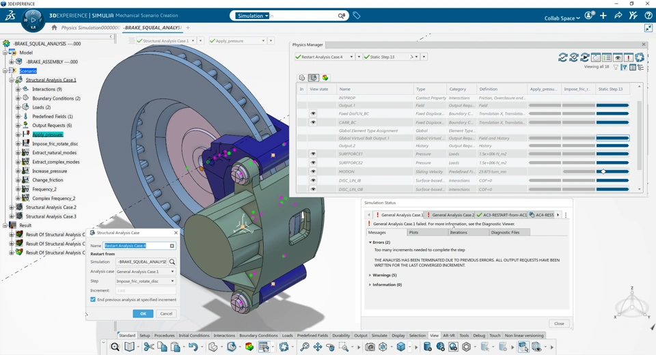Screen dimensions: 656x355
Task: Click the magnifier icon beside Simulation field in dialog
Action: 172,261
